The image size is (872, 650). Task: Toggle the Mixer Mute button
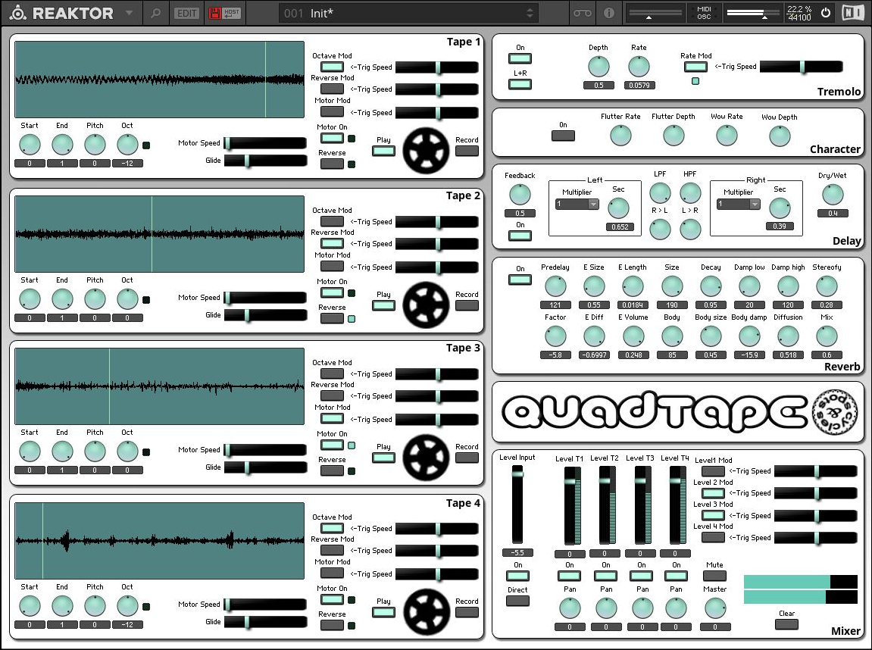[x=714, y=576]
